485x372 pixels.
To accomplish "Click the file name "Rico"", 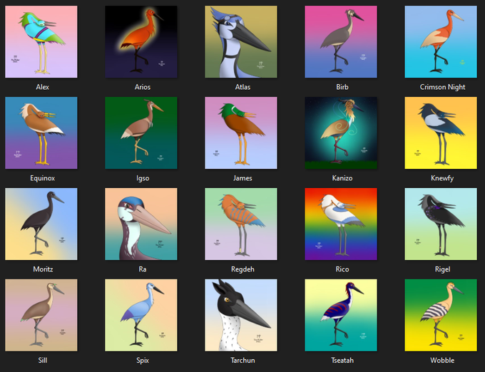I will click(x=342, y=269).
